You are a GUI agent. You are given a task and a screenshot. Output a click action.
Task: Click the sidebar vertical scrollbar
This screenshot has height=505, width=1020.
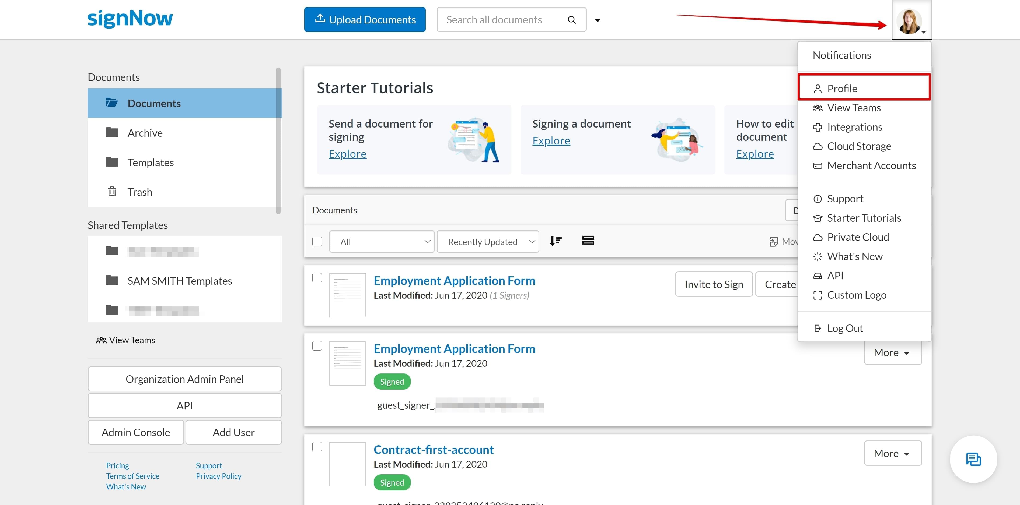(278, 140)
